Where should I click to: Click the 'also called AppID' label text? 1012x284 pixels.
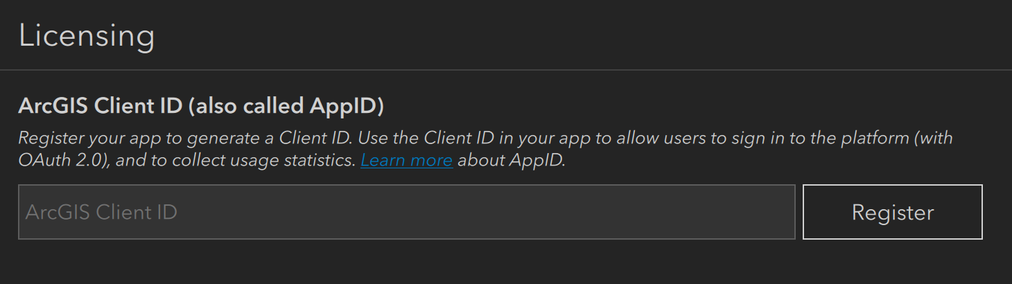pyautogui.click(x=286, y=106)
